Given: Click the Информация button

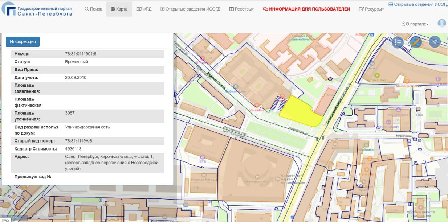Looking at the screenshot, I should click(23, 42).
